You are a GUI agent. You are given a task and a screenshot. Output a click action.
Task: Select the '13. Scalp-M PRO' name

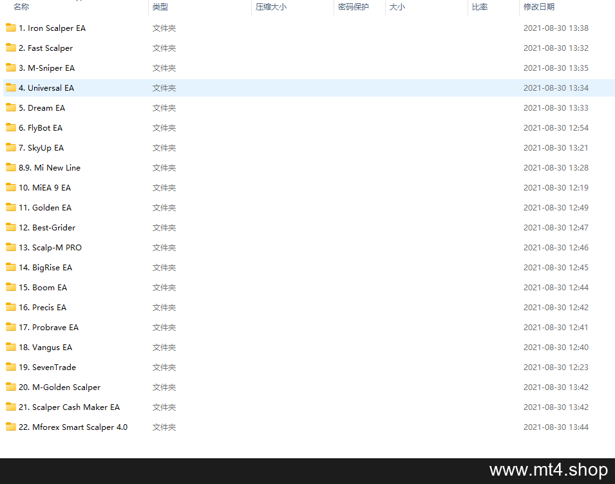[x=50, y=248]
